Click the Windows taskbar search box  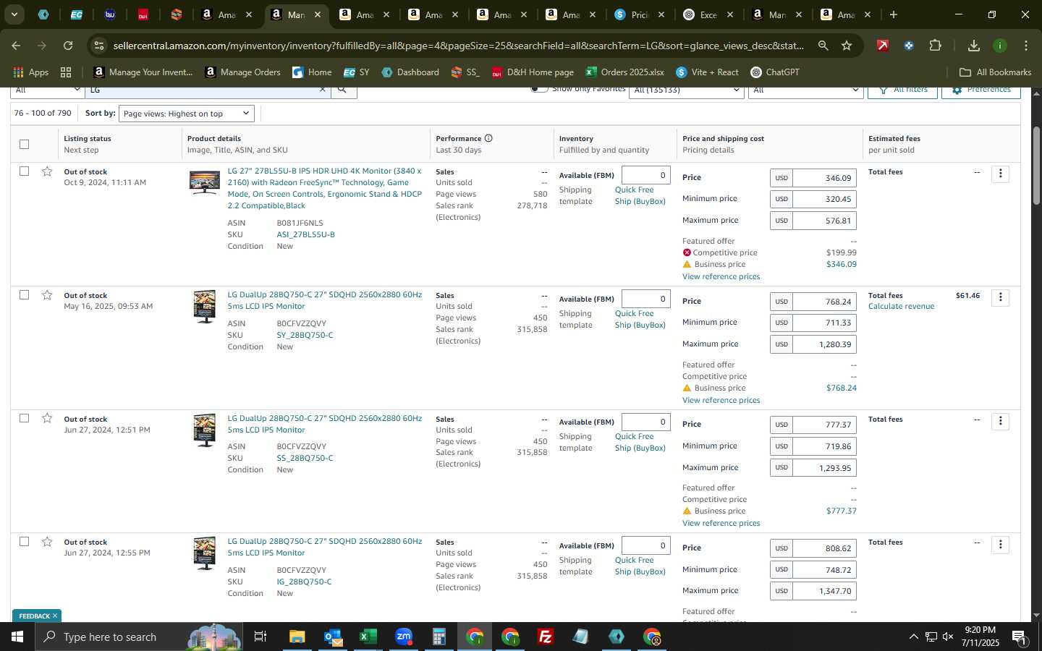point(137,637)
